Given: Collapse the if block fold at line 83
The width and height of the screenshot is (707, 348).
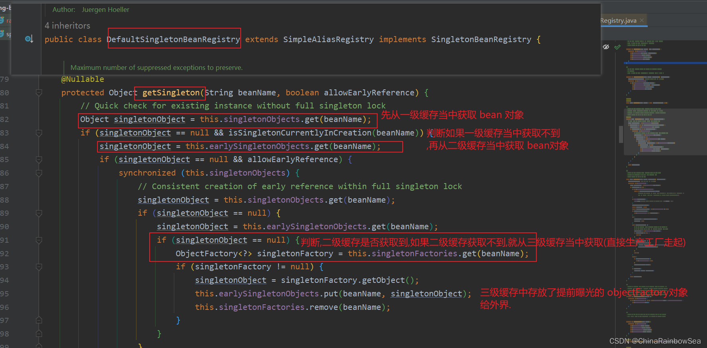Looking at the screenshot, I should tap(39, 133).
